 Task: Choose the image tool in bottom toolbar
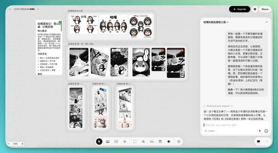coord(108,141)
